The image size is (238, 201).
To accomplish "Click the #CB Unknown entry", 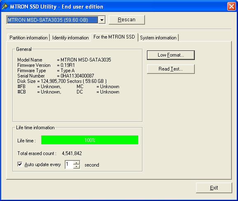I will coord(39,92).
